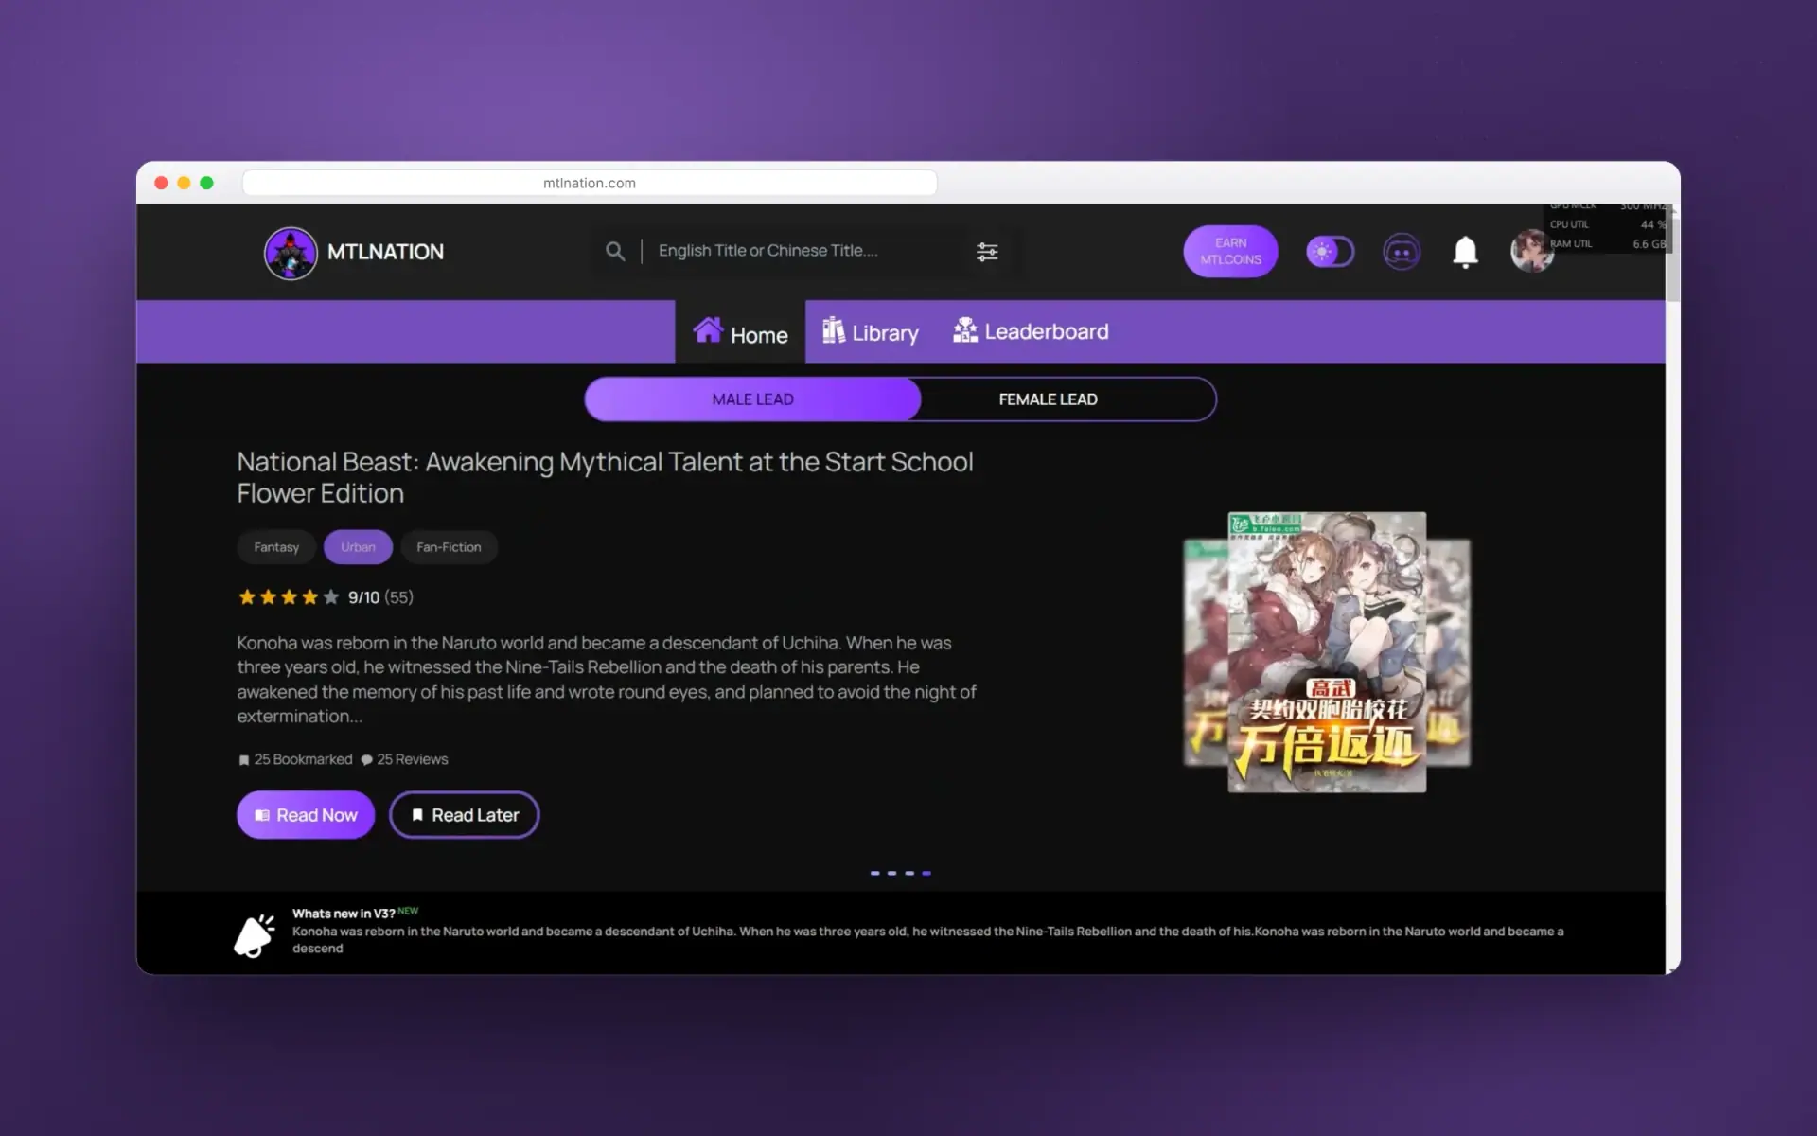The height and width of the screenshot is (1136, 1817).
Task: Click the title search input field
Action: pyautogui.click(x=809, y=251)
